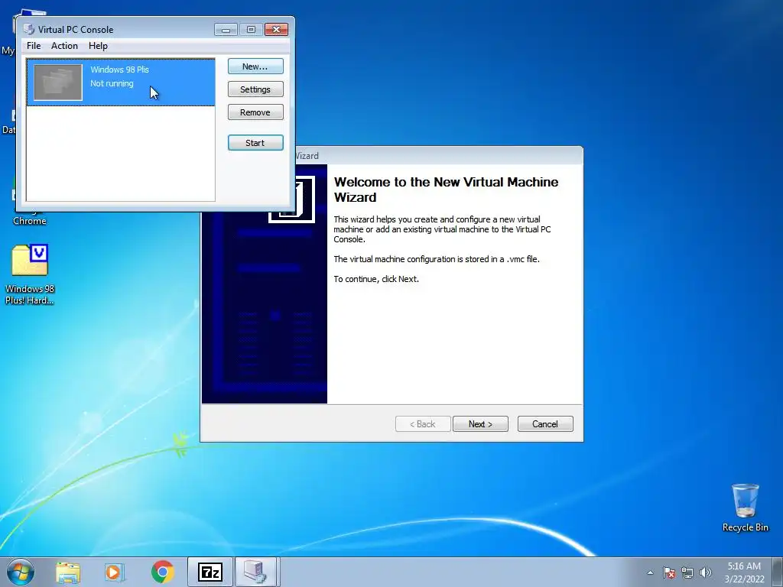783x587 pixels.
Task: Start the Windows 98 Plis machine
Action: [x=255, y=143]
